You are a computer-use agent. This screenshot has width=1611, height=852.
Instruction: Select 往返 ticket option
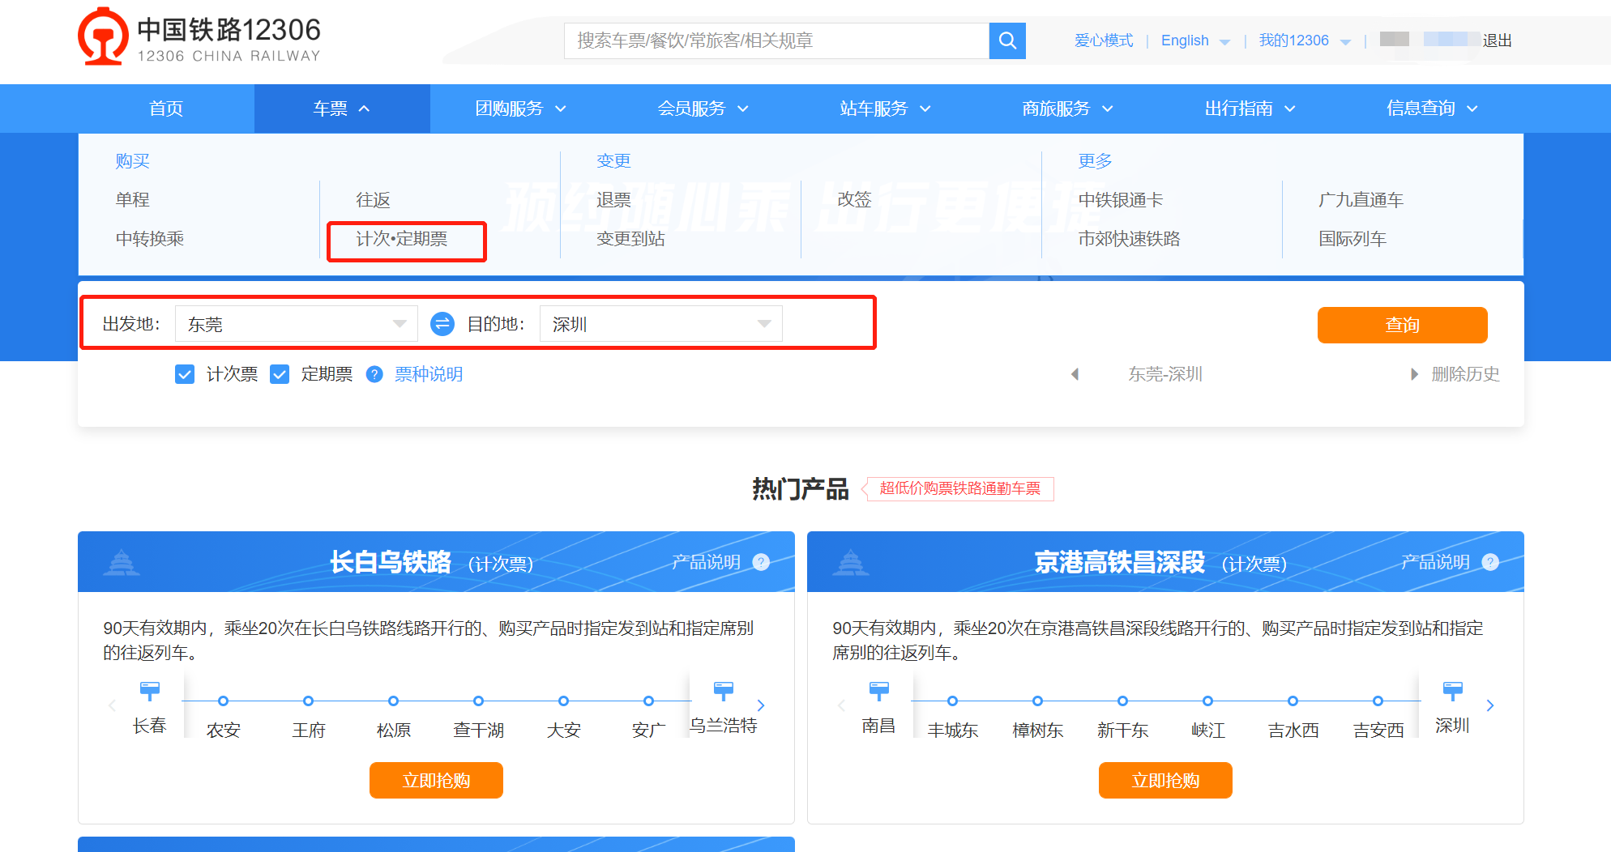tap(374, 200)
